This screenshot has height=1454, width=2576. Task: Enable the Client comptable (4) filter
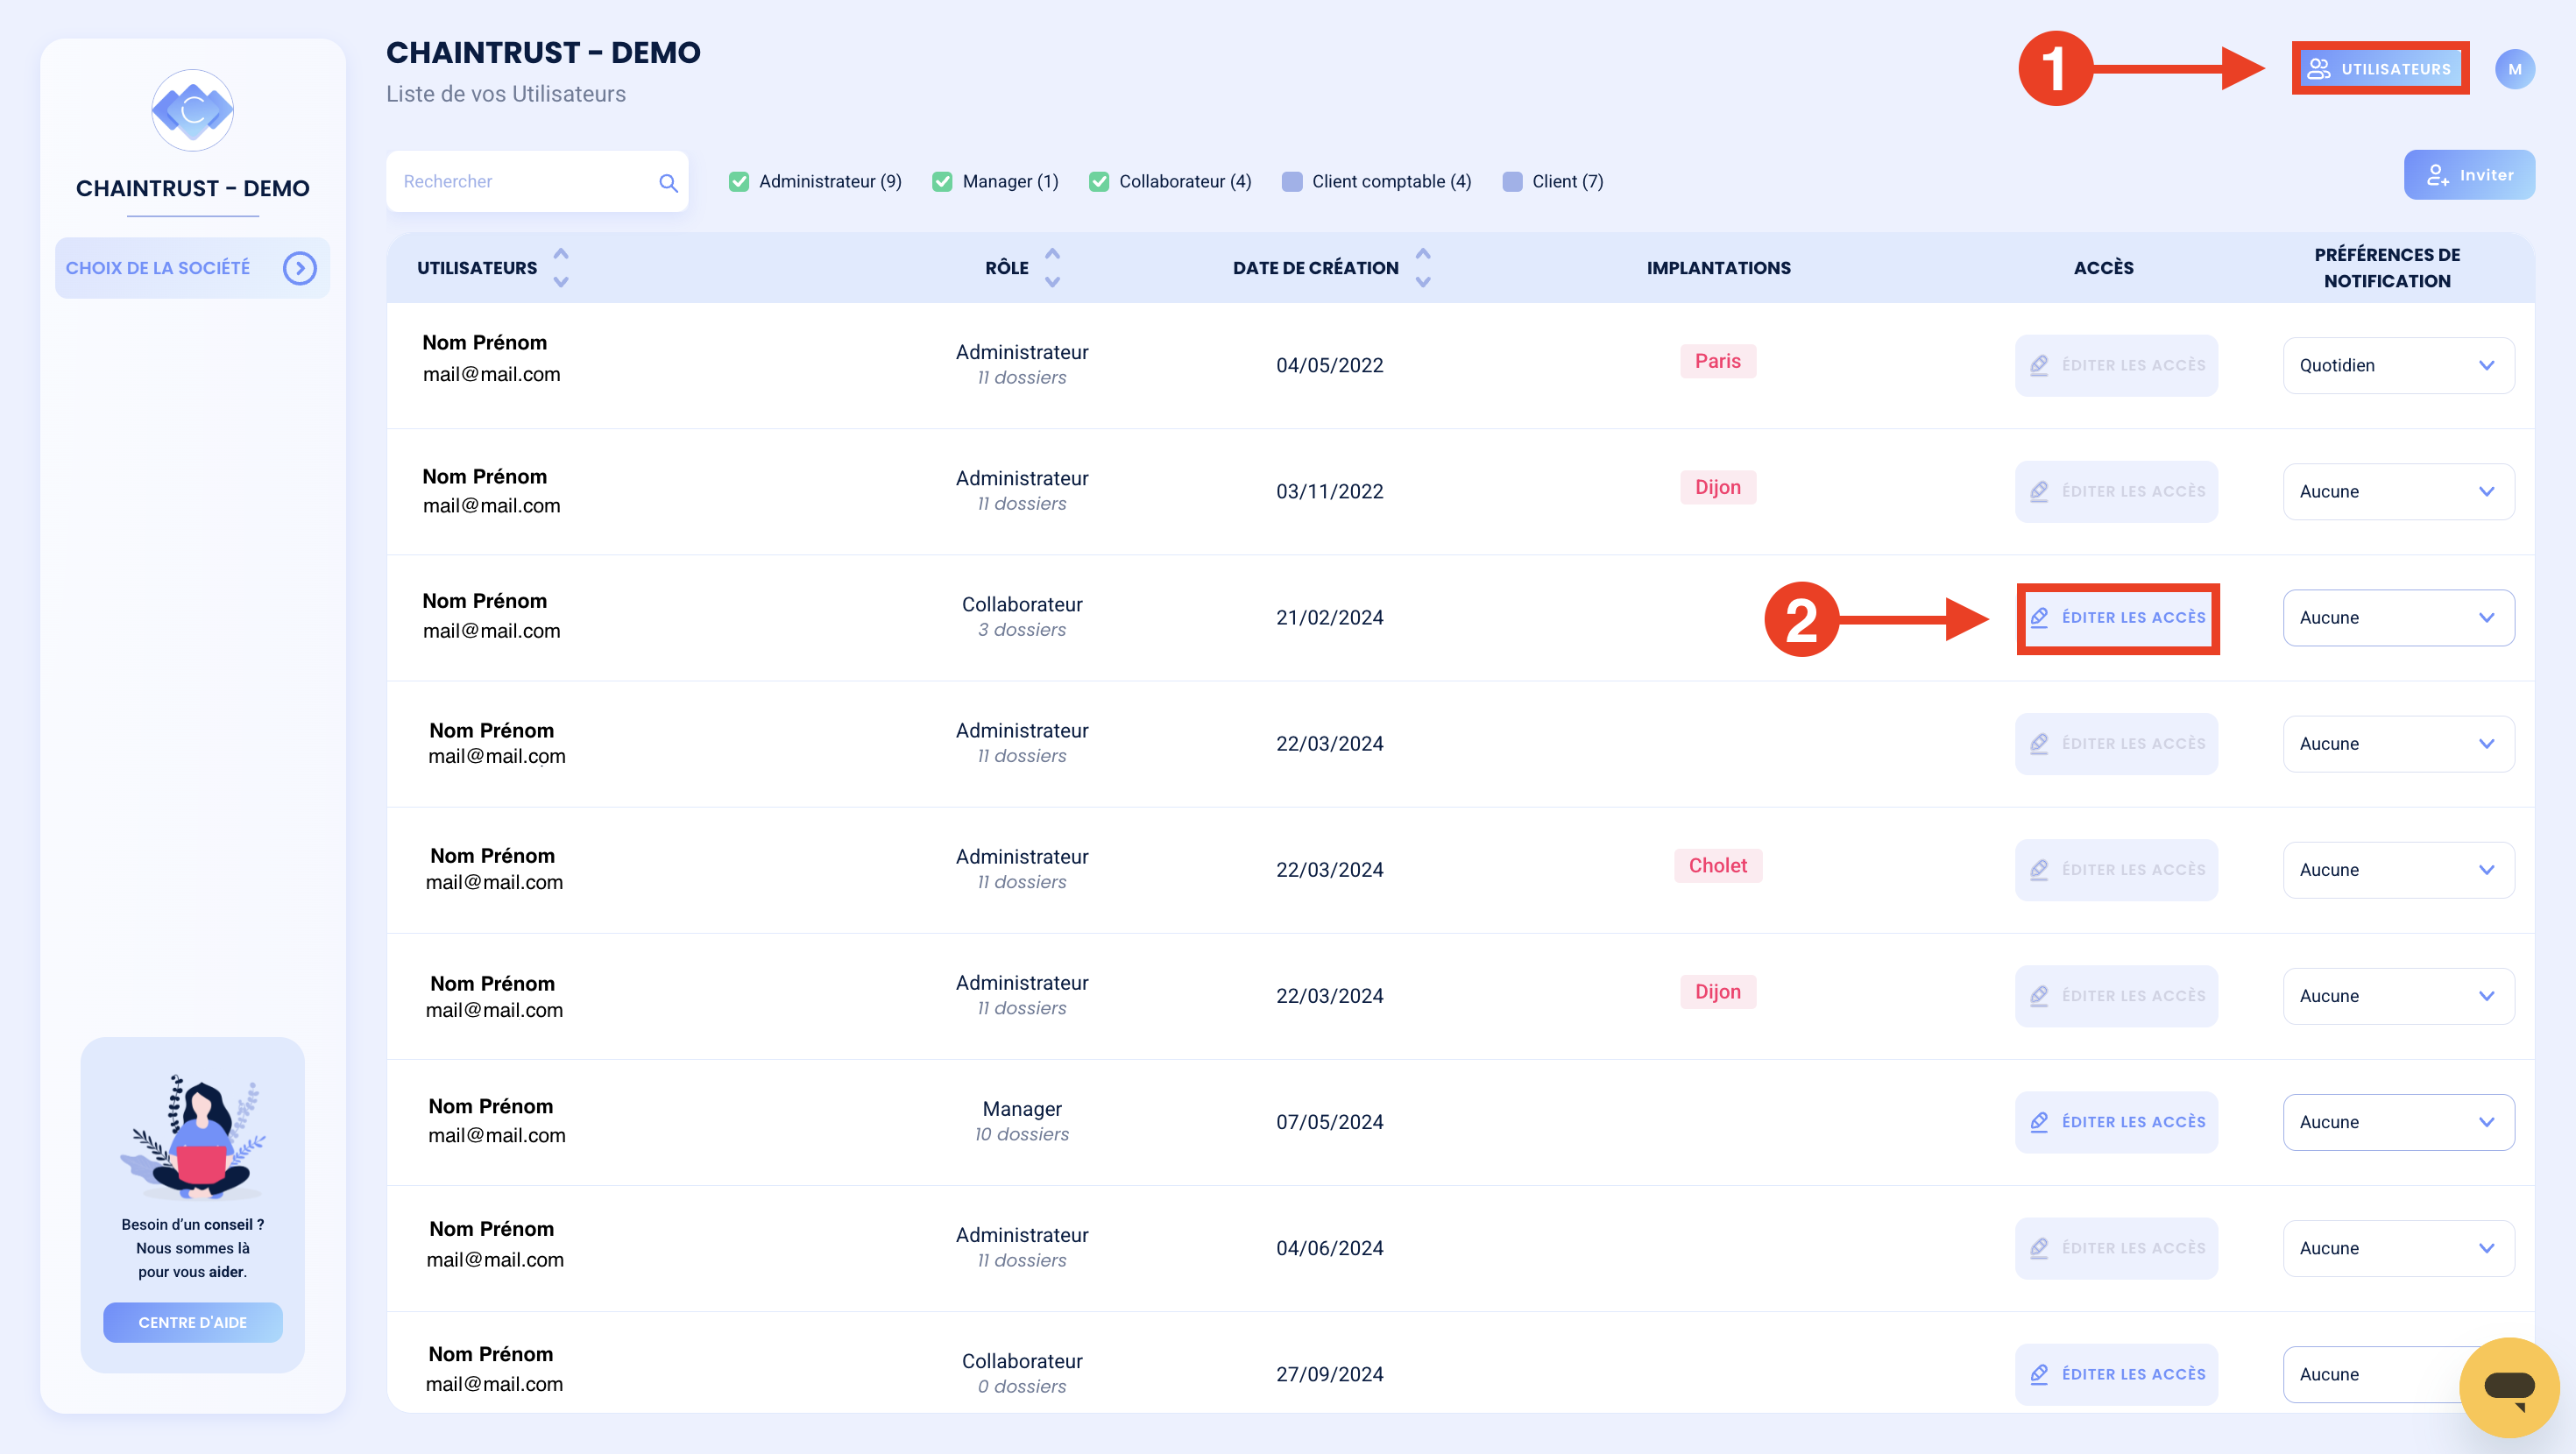(x=1292, y=181)
